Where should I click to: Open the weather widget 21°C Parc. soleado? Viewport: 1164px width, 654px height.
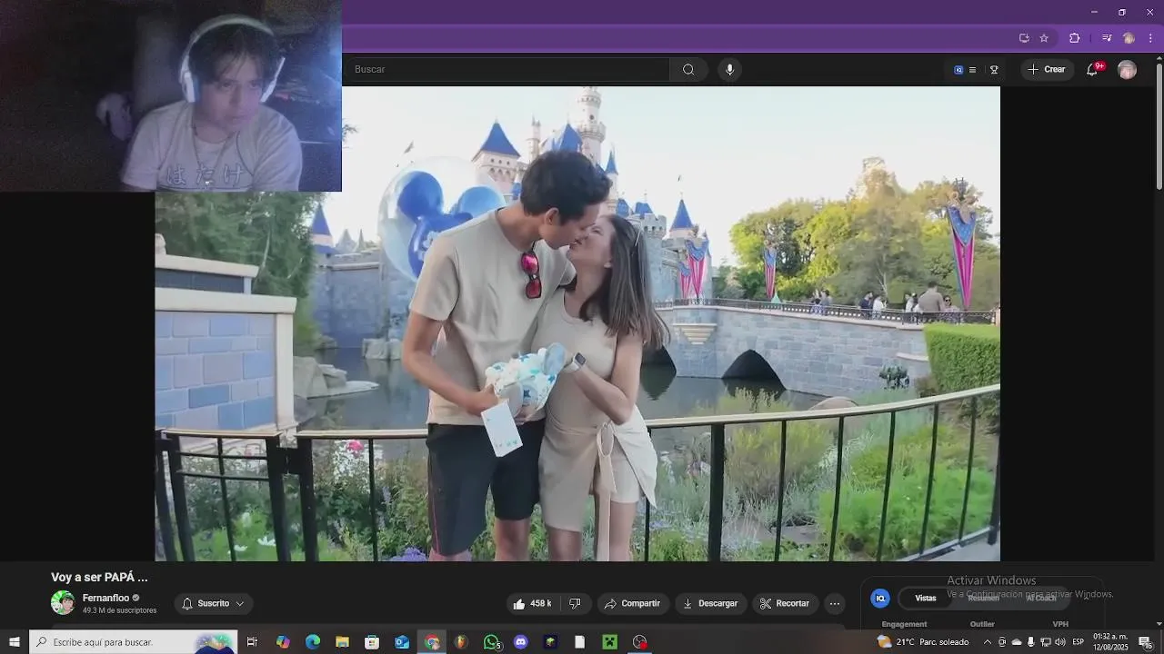(x=923, y=642)
